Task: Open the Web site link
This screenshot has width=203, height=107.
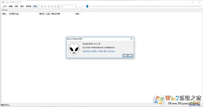Action: (x=103, y=51)
